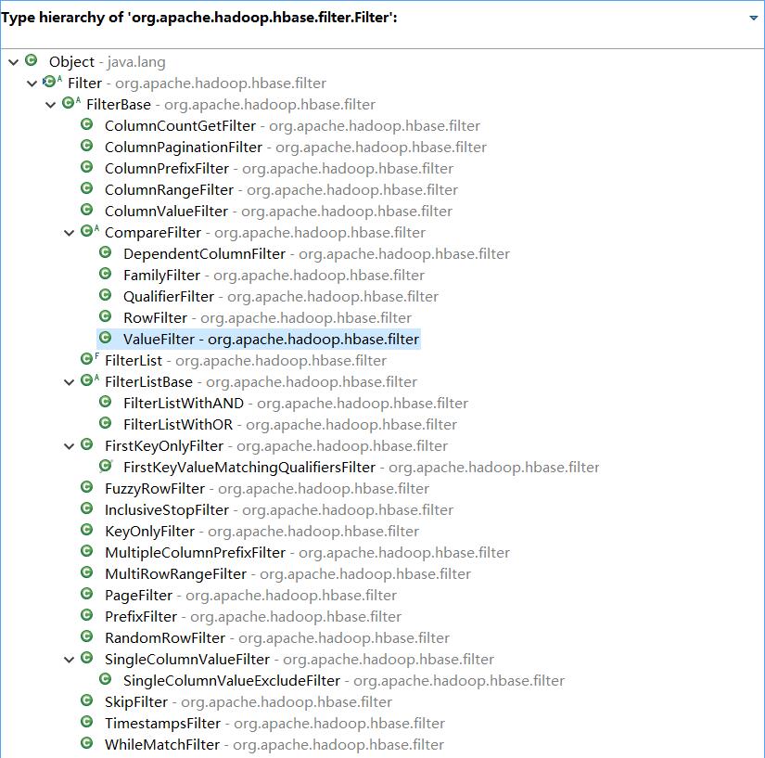Select the RandomRowFilter entry
Screen dimensions: 765x758
point(277,638)
